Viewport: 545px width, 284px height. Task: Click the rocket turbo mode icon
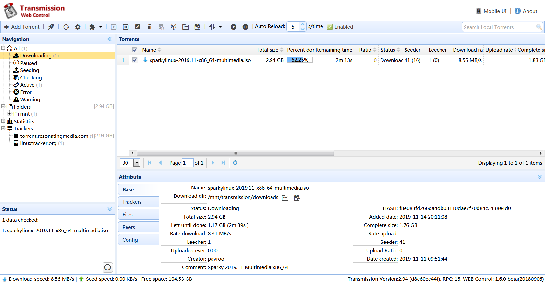(51, 27)
